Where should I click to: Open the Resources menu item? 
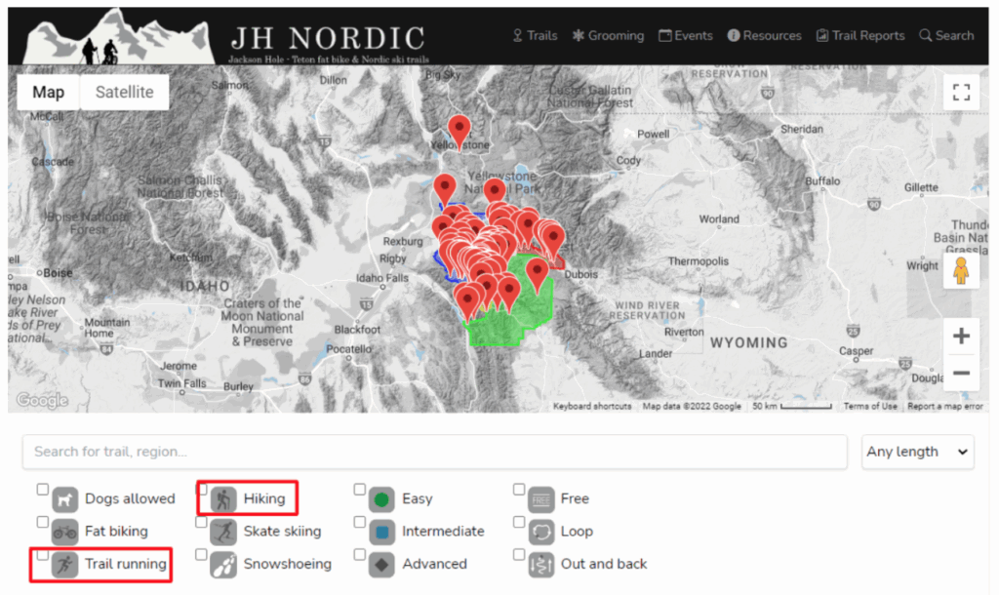764,36
